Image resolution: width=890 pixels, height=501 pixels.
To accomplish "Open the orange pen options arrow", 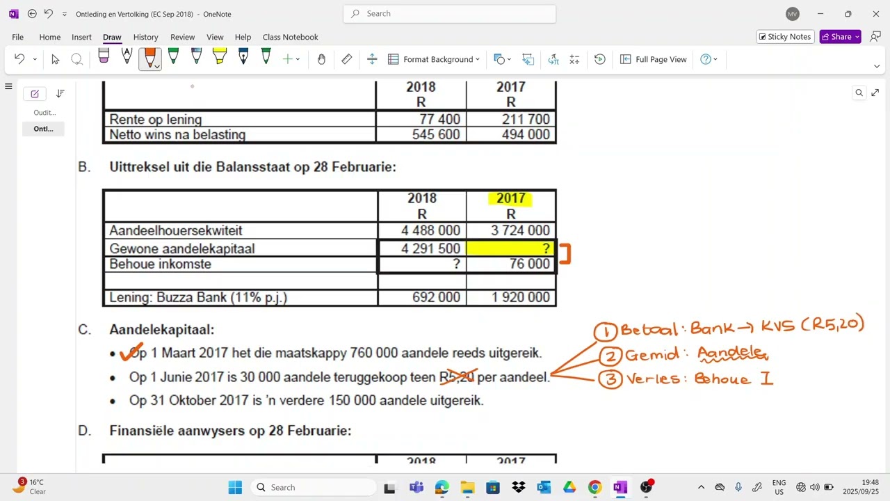I will coord(157,67).
